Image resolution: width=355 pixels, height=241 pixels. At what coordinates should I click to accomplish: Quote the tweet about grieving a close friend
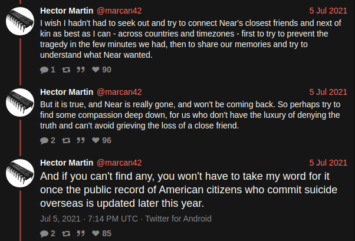coord(81,140)
